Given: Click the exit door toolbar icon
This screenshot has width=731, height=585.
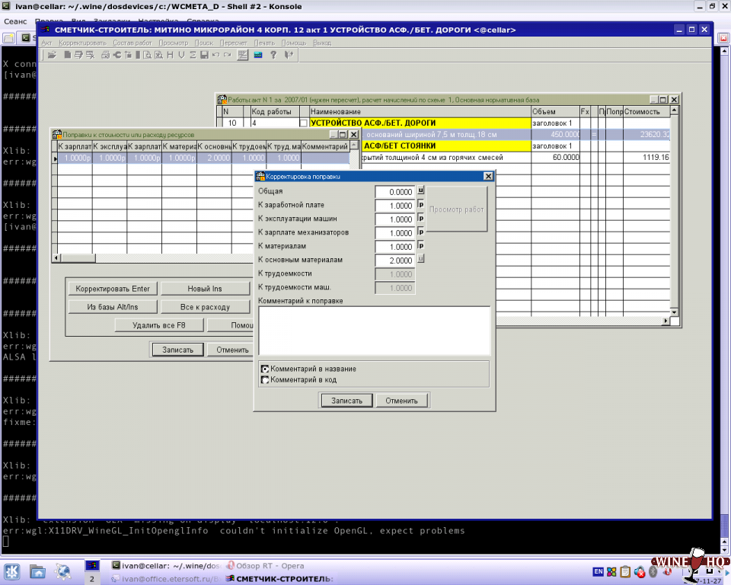Looking at the screenshot, I should tap(289, 55).
